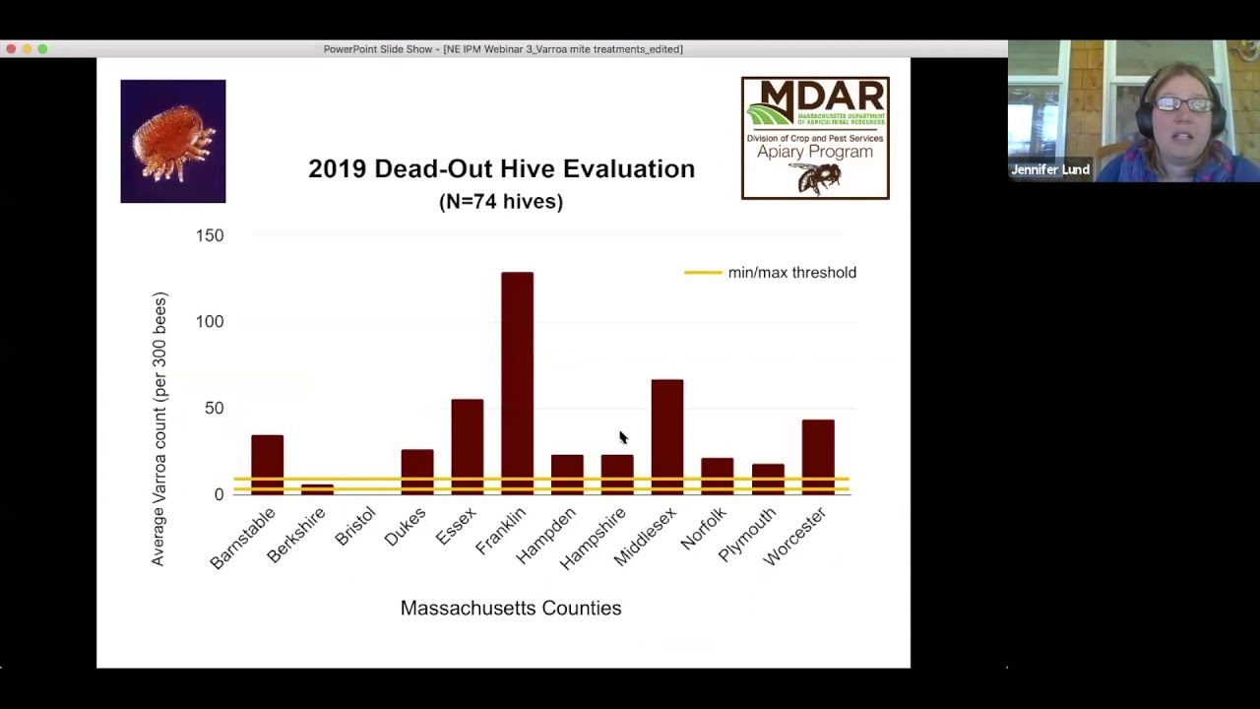
Task: Click the "Middlesex" axis label
Action: point(646,537)
